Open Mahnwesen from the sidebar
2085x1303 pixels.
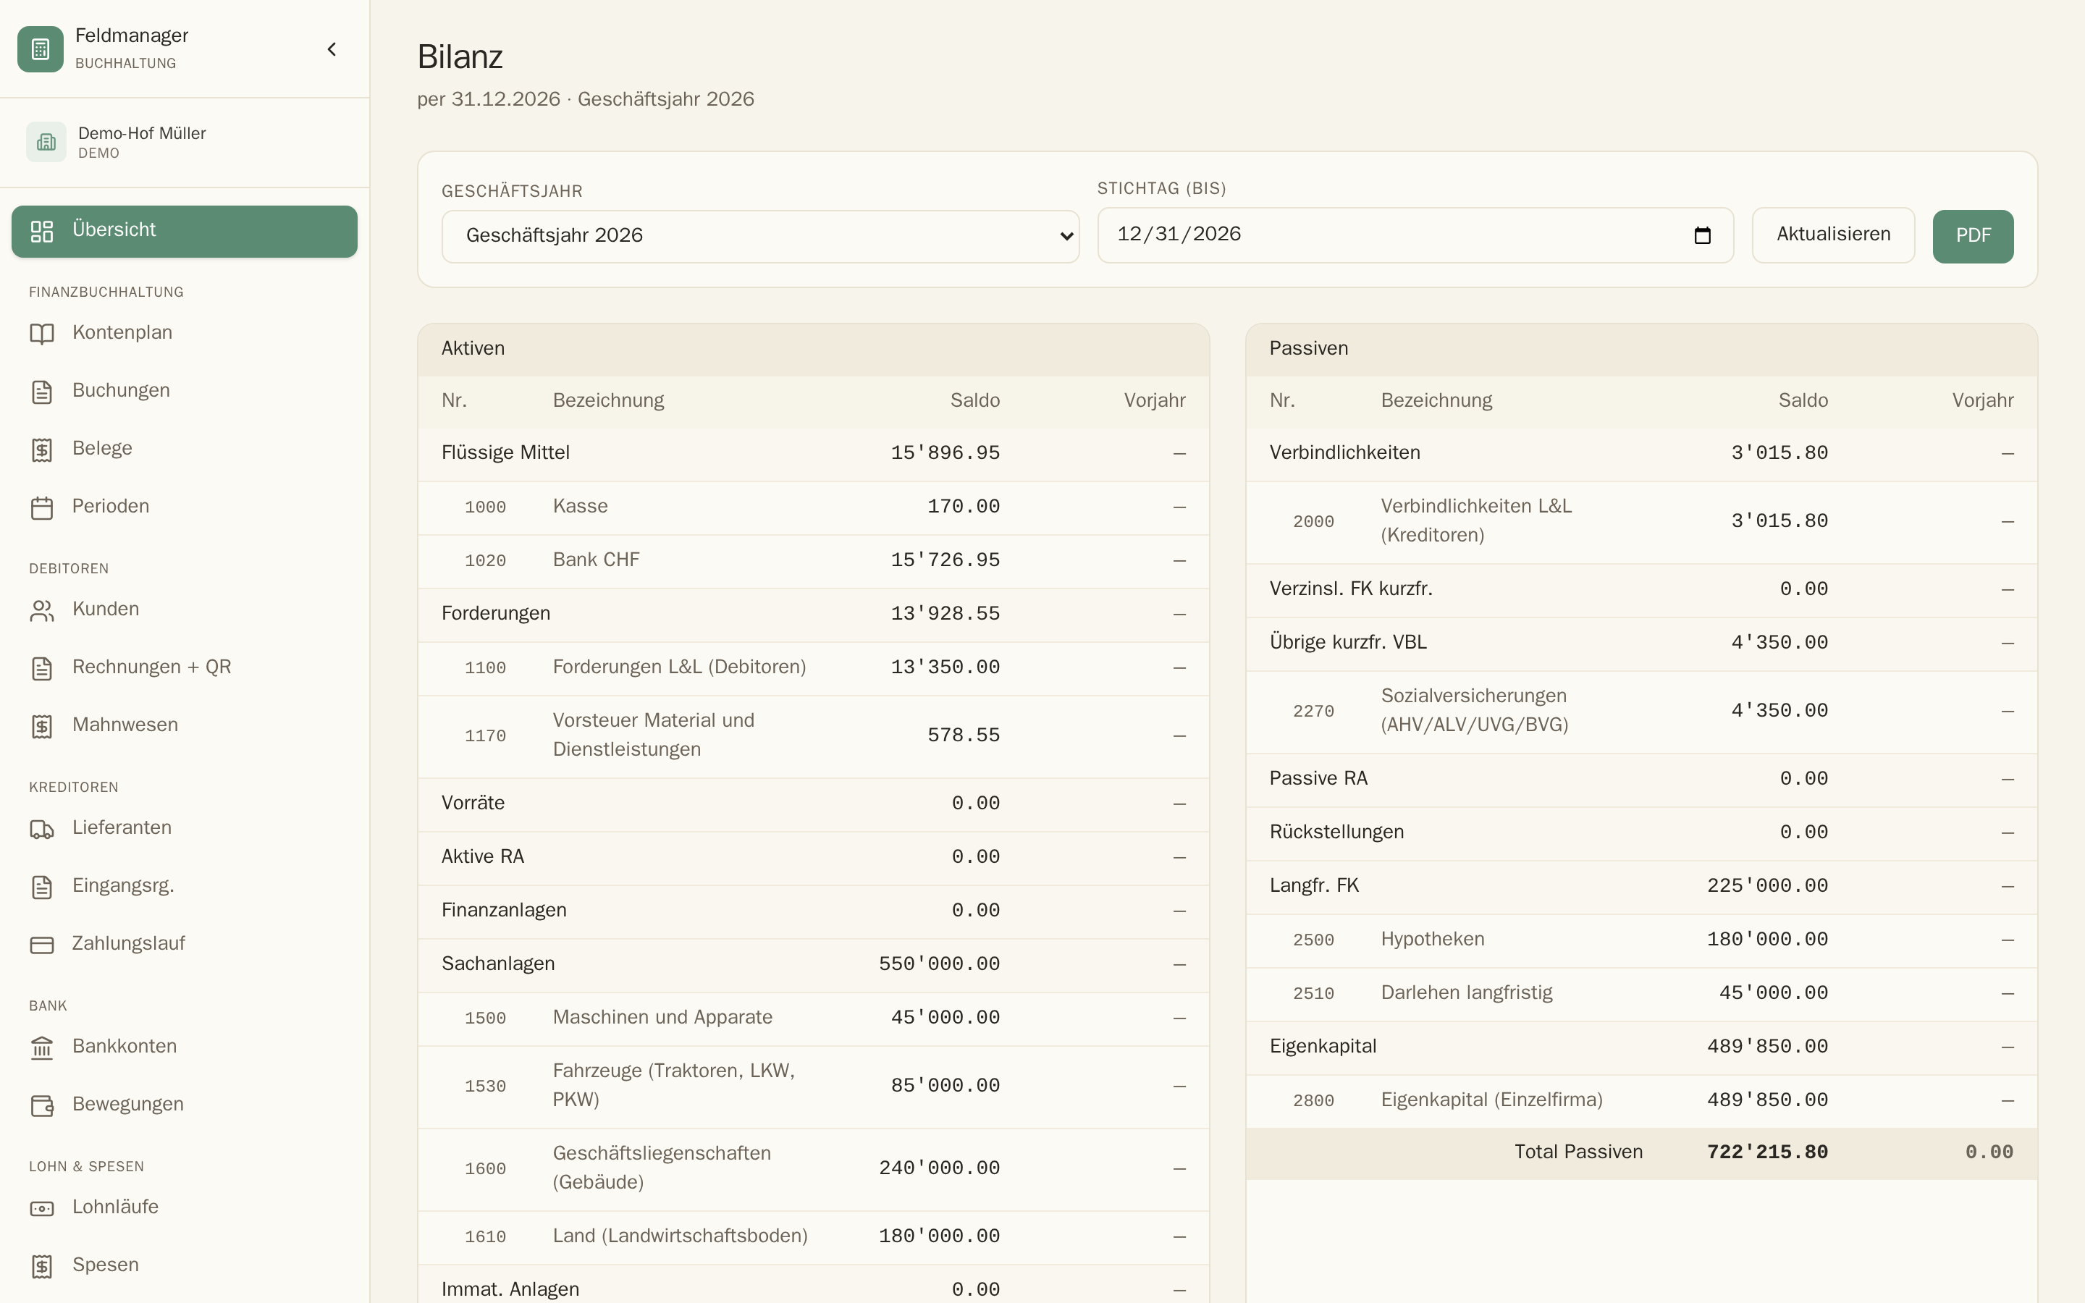[x=185, y=725]
